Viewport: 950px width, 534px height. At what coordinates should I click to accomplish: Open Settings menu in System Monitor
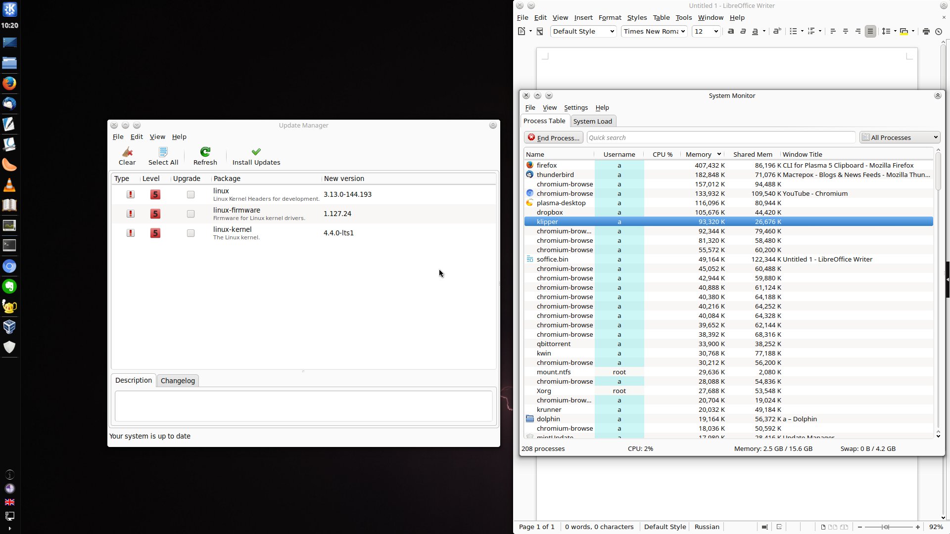[575, 108]
